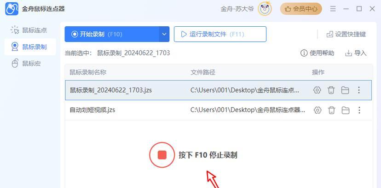Open settings gear for 鼠标录制_20240622_1703.jzs
This screenshot has width=381, height=188.
[x=317, y=90]
